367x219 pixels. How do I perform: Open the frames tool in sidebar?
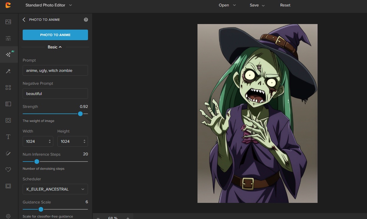point(8,186)
